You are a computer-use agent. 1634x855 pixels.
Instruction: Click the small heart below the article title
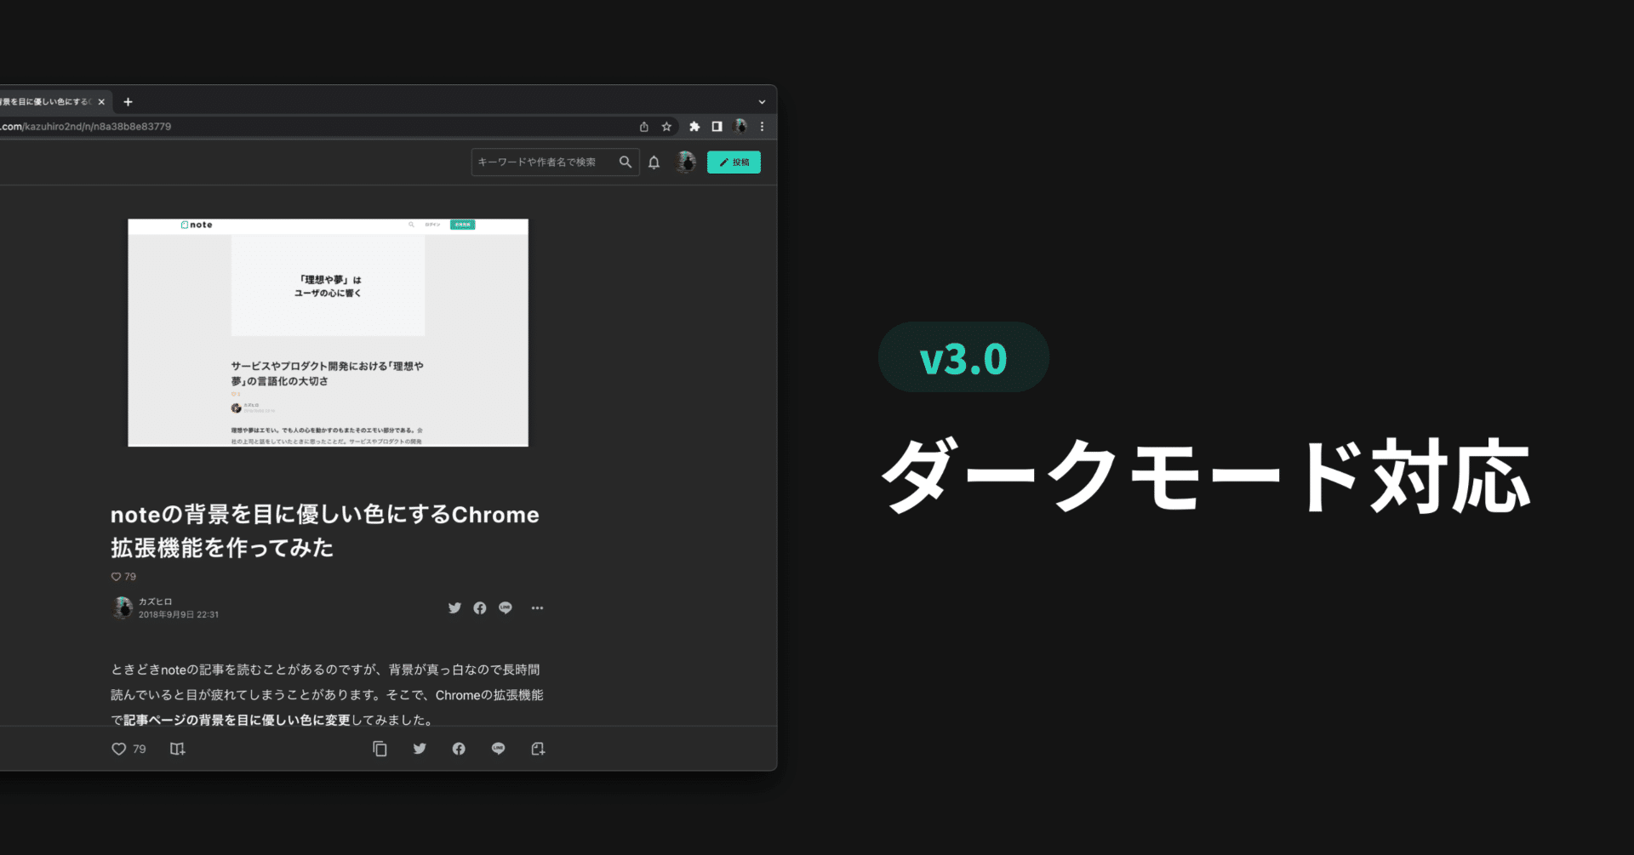click(x=116, y=577)
